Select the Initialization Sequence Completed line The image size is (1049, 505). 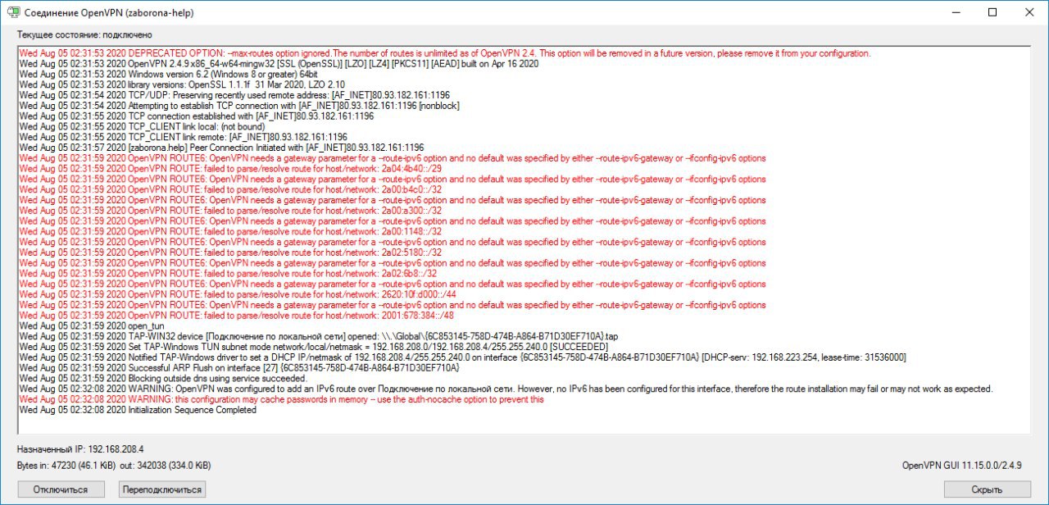click(138, 410)
